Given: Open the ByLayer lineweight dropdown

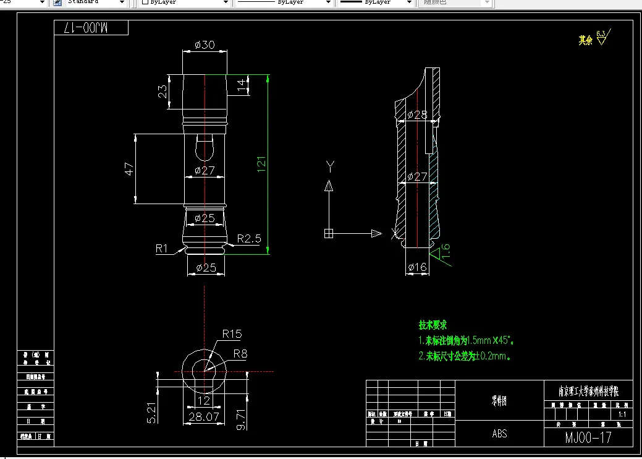Looking at the screenshot, I should [x=409, y=2].
